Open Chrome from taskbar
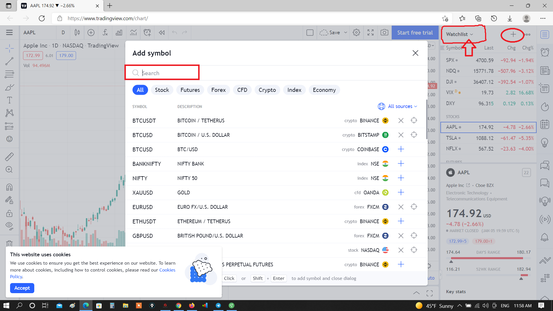The image size is (553, 311). coord(179,306)
